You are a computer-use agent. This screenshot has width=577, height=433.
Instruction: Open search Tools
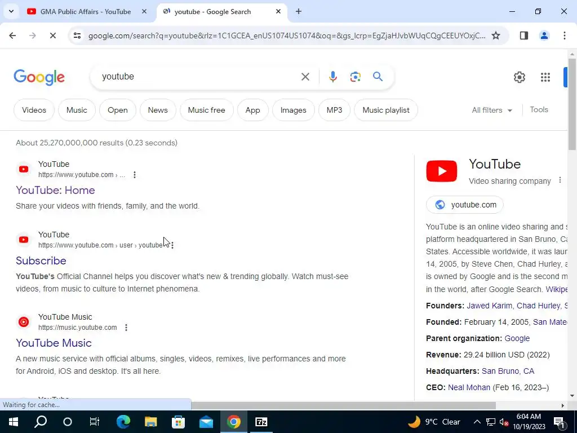coord(539,110)
